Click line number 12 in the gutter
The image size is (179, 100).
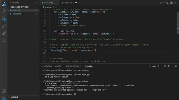[44, 31]
